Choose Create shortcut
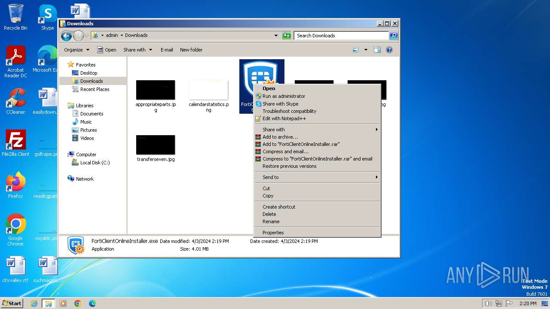The height and width of the screenshot is (309, 550). [x=317, y=207]
